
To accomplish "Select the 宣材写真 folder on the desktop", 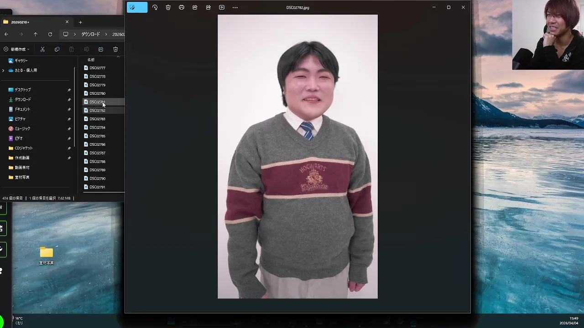I will [47, 256].
